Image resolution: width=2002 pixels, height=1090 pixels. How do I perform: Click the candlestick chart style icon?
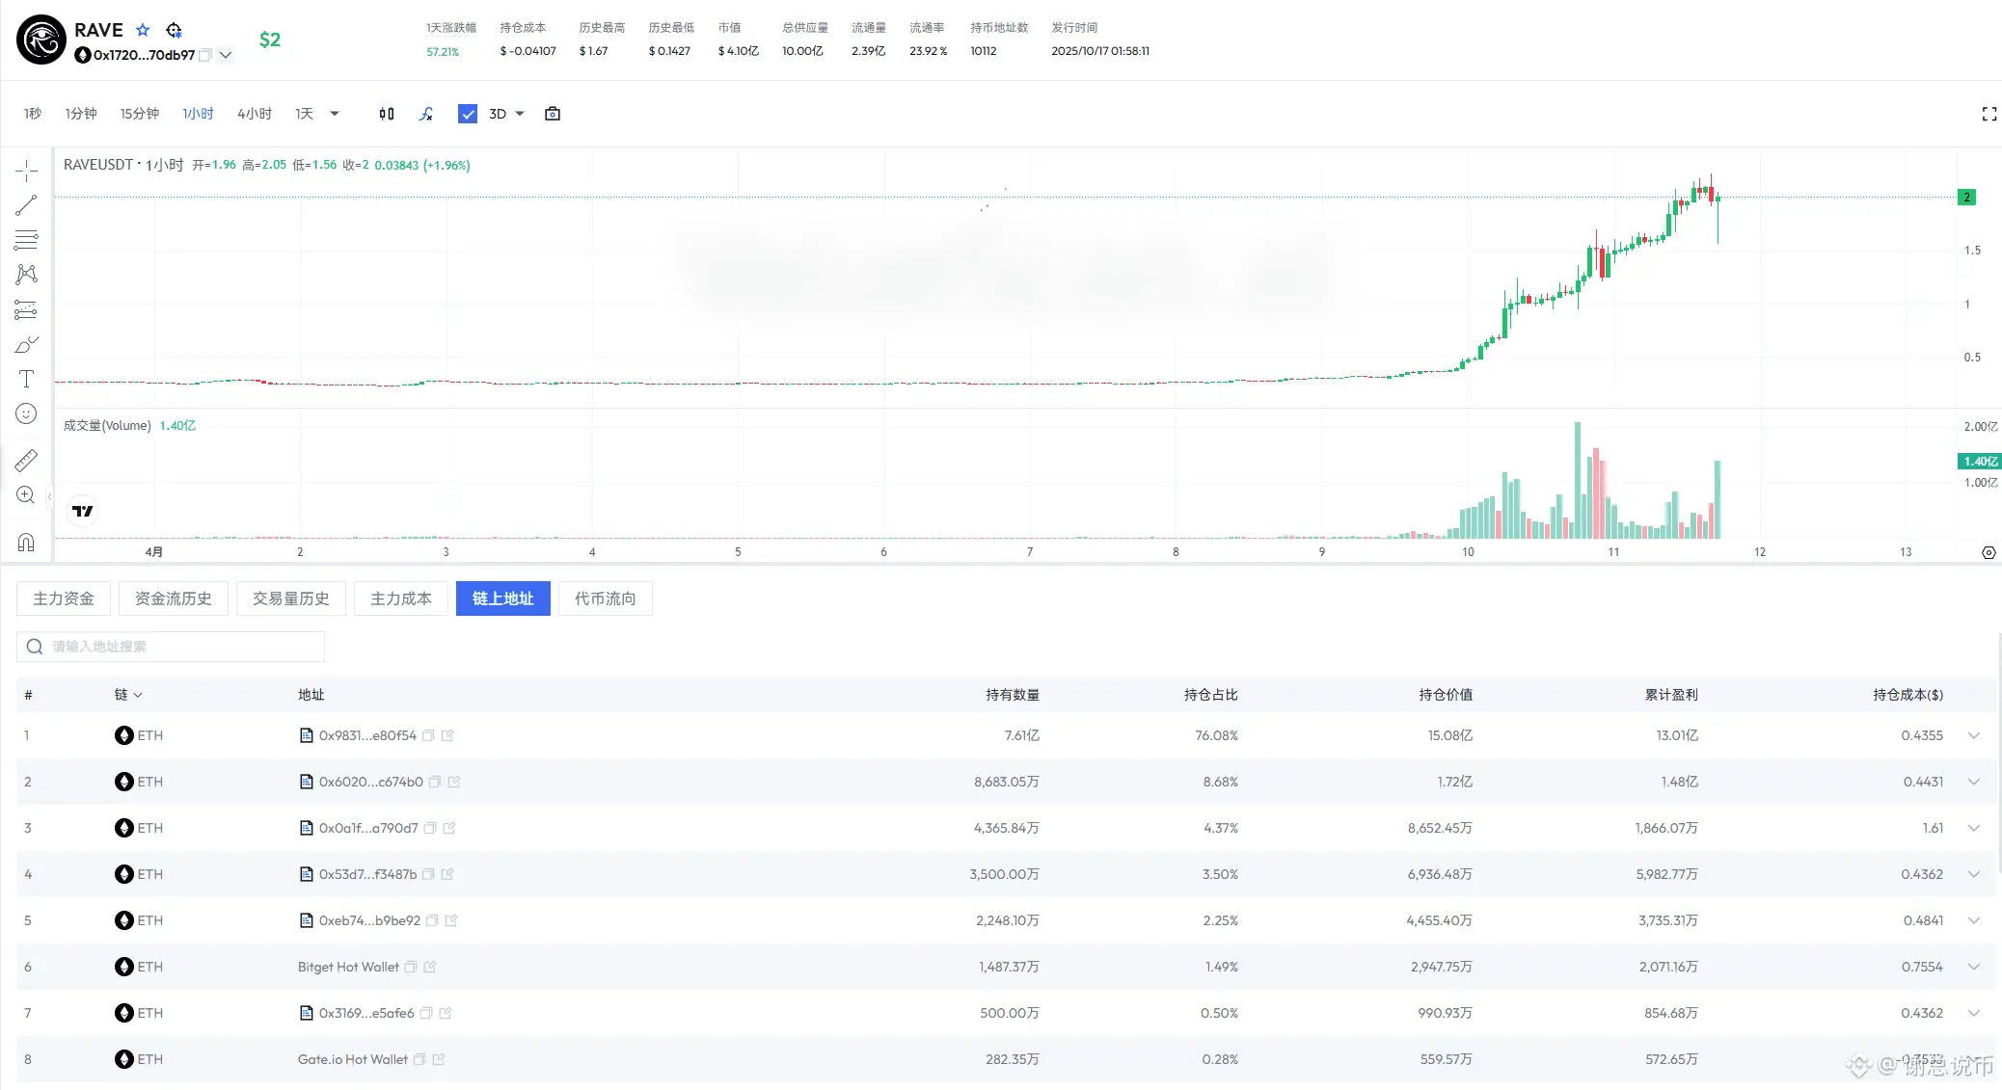click(x=387, y=114)
